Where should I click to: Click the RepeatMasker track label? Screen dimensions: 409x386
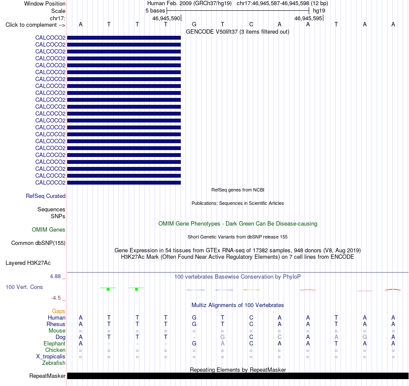point(47,376)
